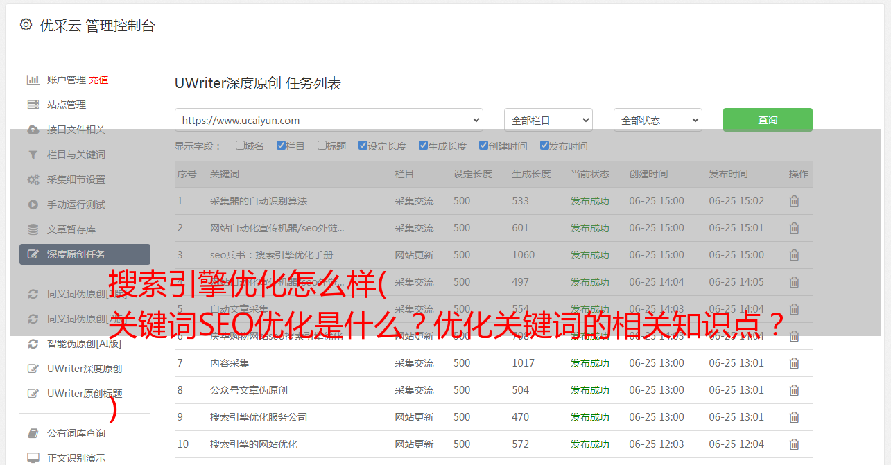891x465 pixels.
Task: Click the generated length value 533
Action: [521, 201]
